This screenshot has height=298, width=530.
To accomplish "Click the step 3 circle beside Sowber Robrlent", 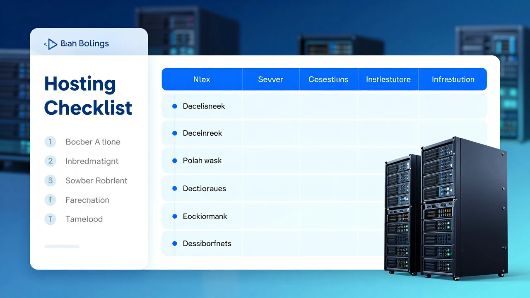I will 50,180.
